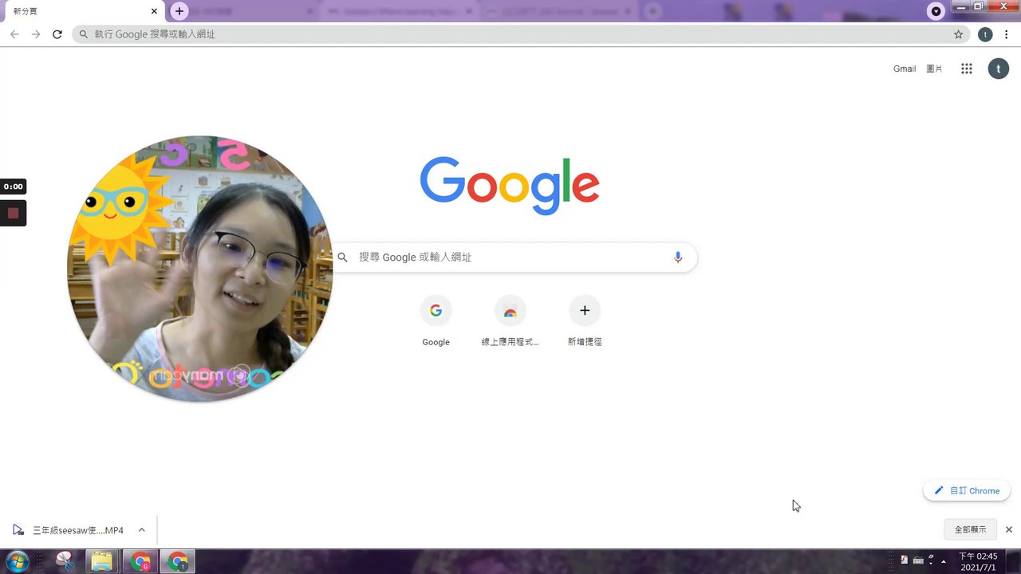Viewport: 1021px width, 574px height.
Task: Click the webcam bubble overlay
Action: tap(199, 269)
